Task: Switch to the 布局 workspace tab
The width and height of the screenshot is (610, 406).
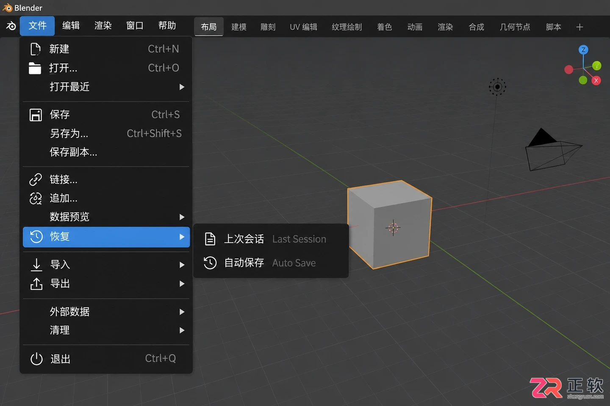Action: pos(209,27)
